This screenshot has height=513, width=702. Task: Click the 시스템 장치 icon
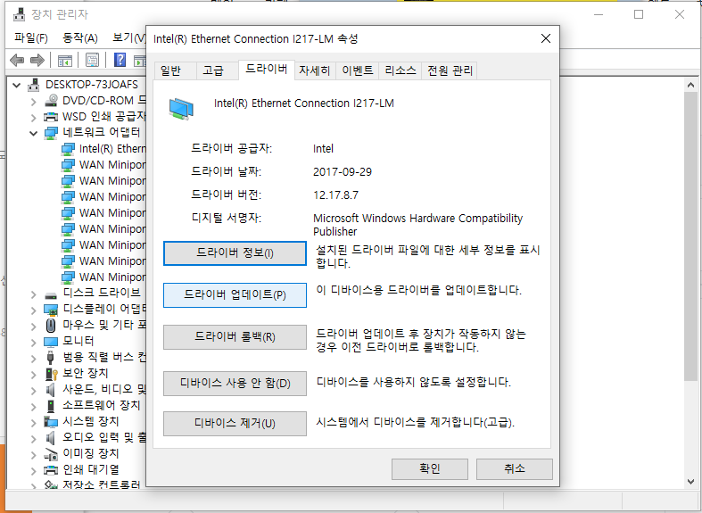(51, 422)
